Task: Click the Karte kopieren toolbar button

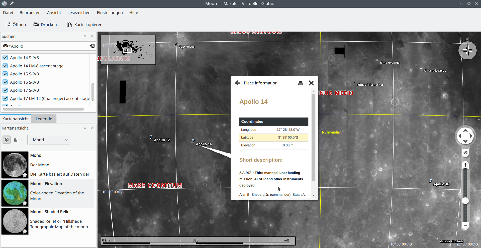Action: pos(85,25)
